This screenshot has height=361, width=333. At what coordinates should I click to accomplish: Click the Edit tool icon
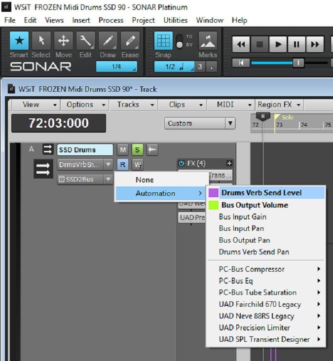tap(85, 41)
